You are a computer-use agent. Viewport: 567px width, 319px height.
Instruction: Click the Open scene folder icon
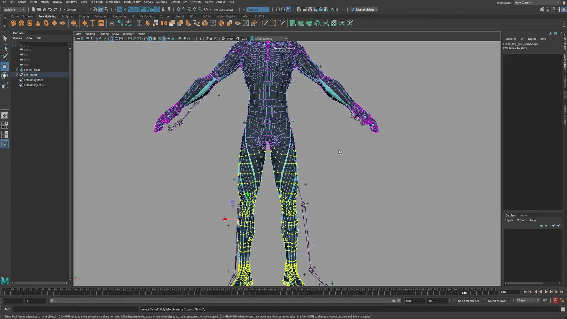(x=39, y=9)
